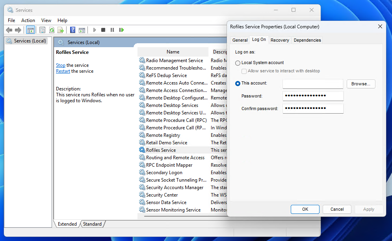Select the Sensor Monitoring Service row

click(182, 210)
